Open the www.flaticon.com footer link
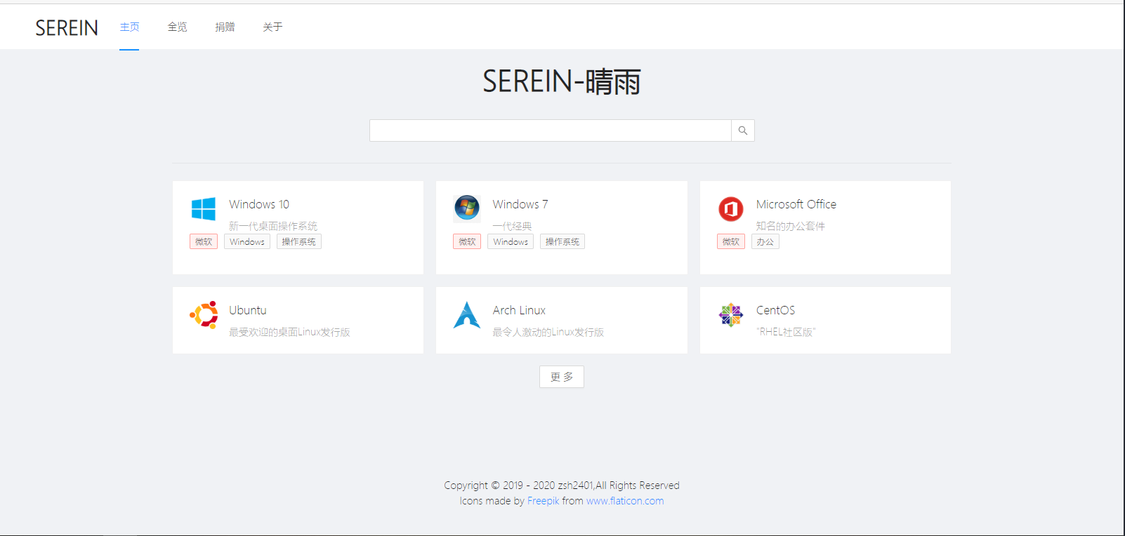Viewport: 1125px width, 536px height. coord(624,501)
